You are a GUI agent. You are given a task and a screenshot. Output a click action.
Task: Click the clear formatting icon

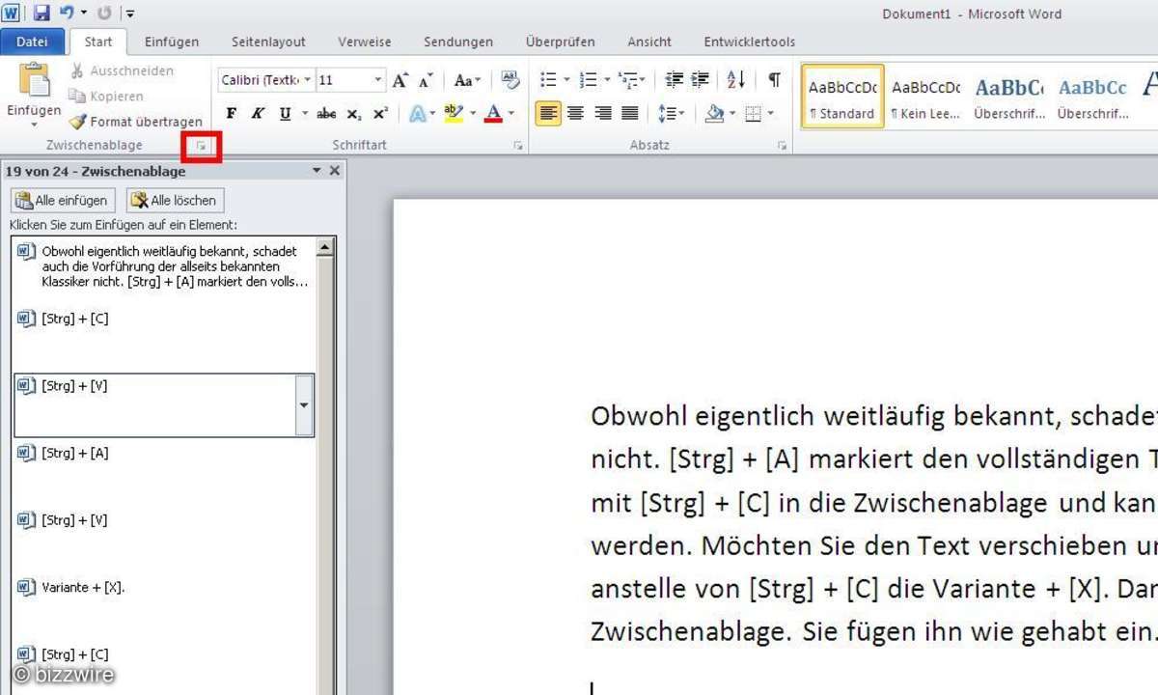pos(510,80)
